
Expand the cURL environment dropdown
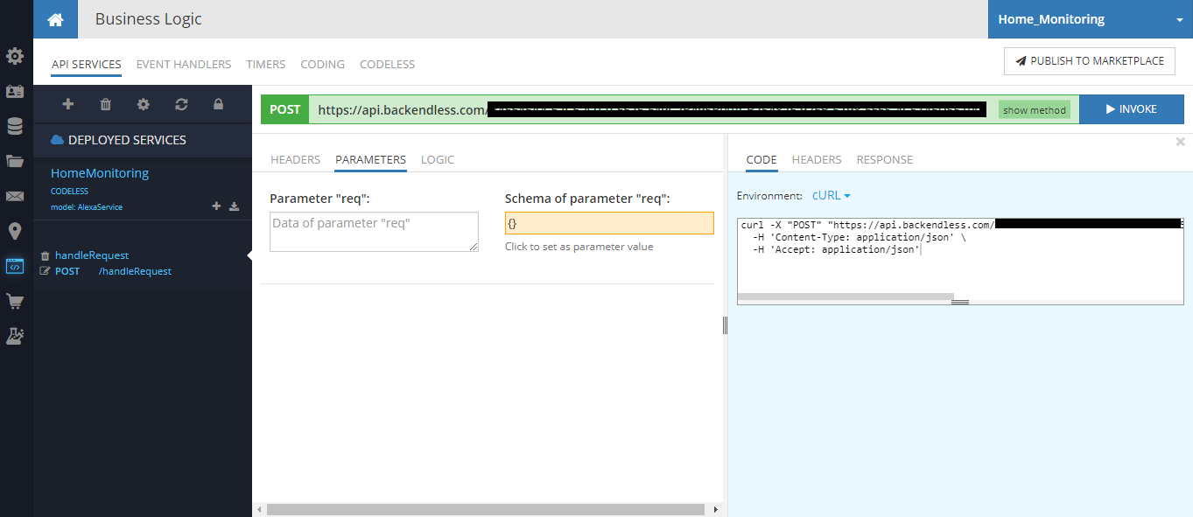831,196
